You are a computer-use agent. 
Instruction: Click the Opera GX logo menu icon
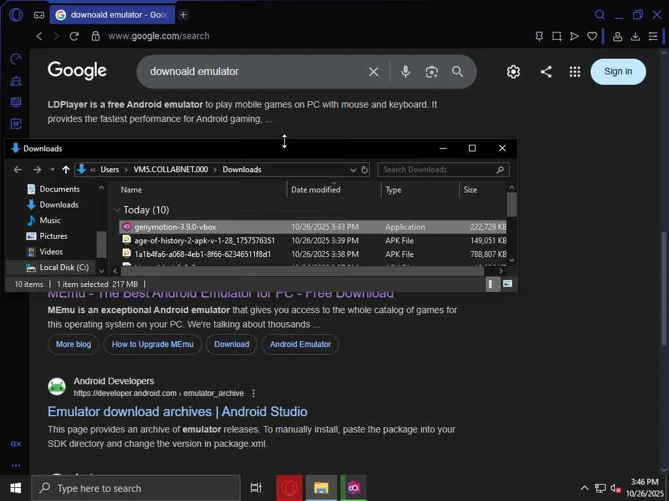(16, 15)
